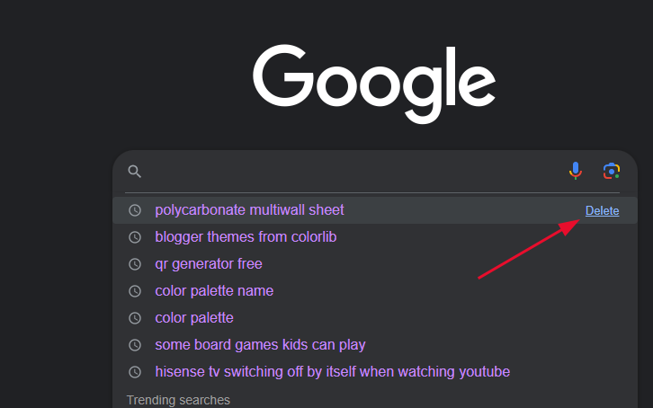
Task: Click clock icon beside hisense tv suggestion
Action: point(135,372)
